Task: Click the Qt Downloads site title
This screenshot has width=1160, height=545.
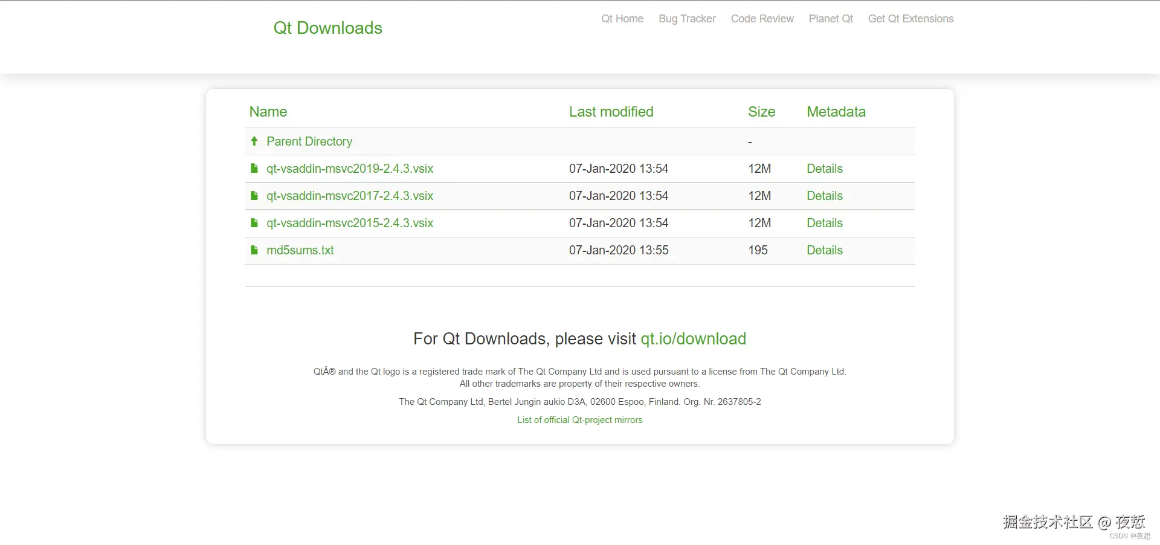Action: coord(328,28)
